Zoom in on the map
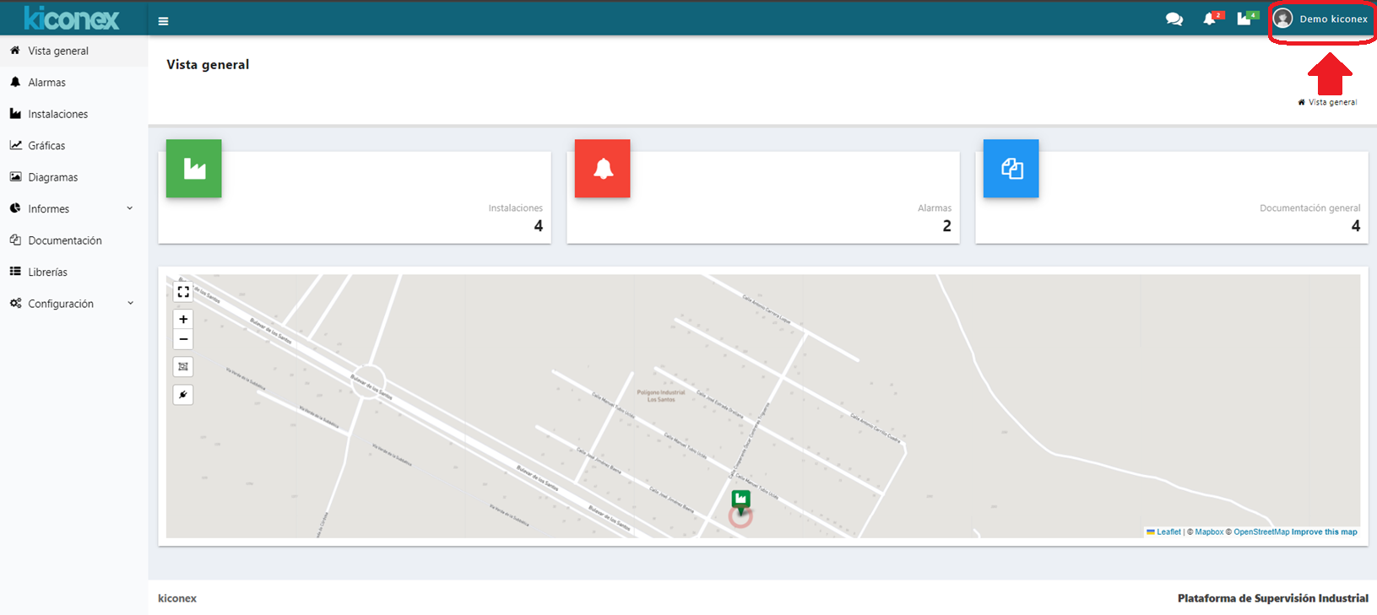 (x=183, y=320)
